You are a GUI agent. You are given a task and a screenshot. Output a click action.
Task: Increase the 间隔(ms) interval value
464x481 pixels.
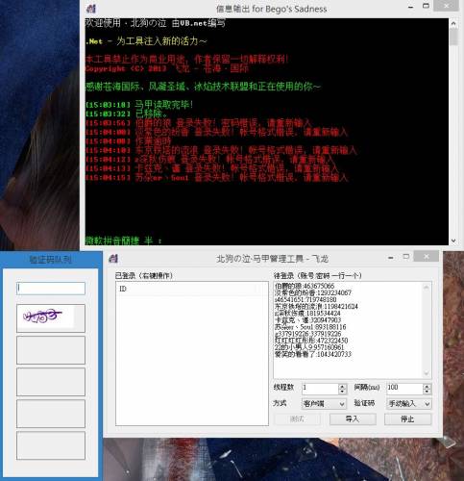tap(427, 387)
